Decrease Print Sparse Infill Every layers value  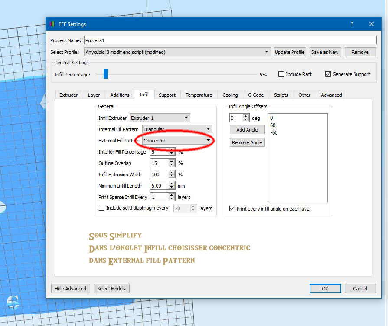[172, 199]
